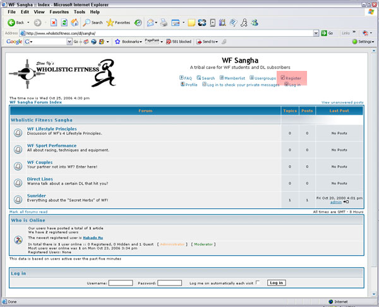Click the Log in submit button
This screenshot has width=379, height=307.
coord(276,282)
